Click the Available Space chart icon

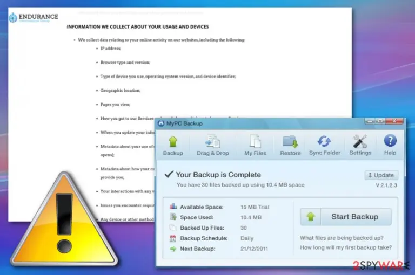[173, 207]
